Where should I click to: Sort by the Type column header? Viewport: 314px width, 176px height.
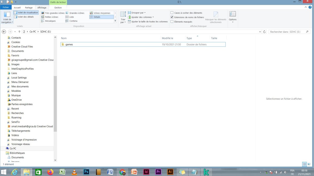[x=198, y=38]
